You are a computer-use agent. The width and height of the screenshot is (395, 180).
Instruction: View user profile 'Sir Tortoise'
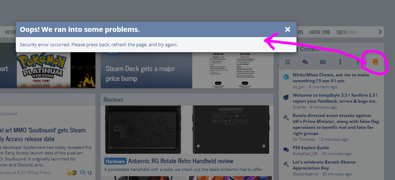coord(304,139)
